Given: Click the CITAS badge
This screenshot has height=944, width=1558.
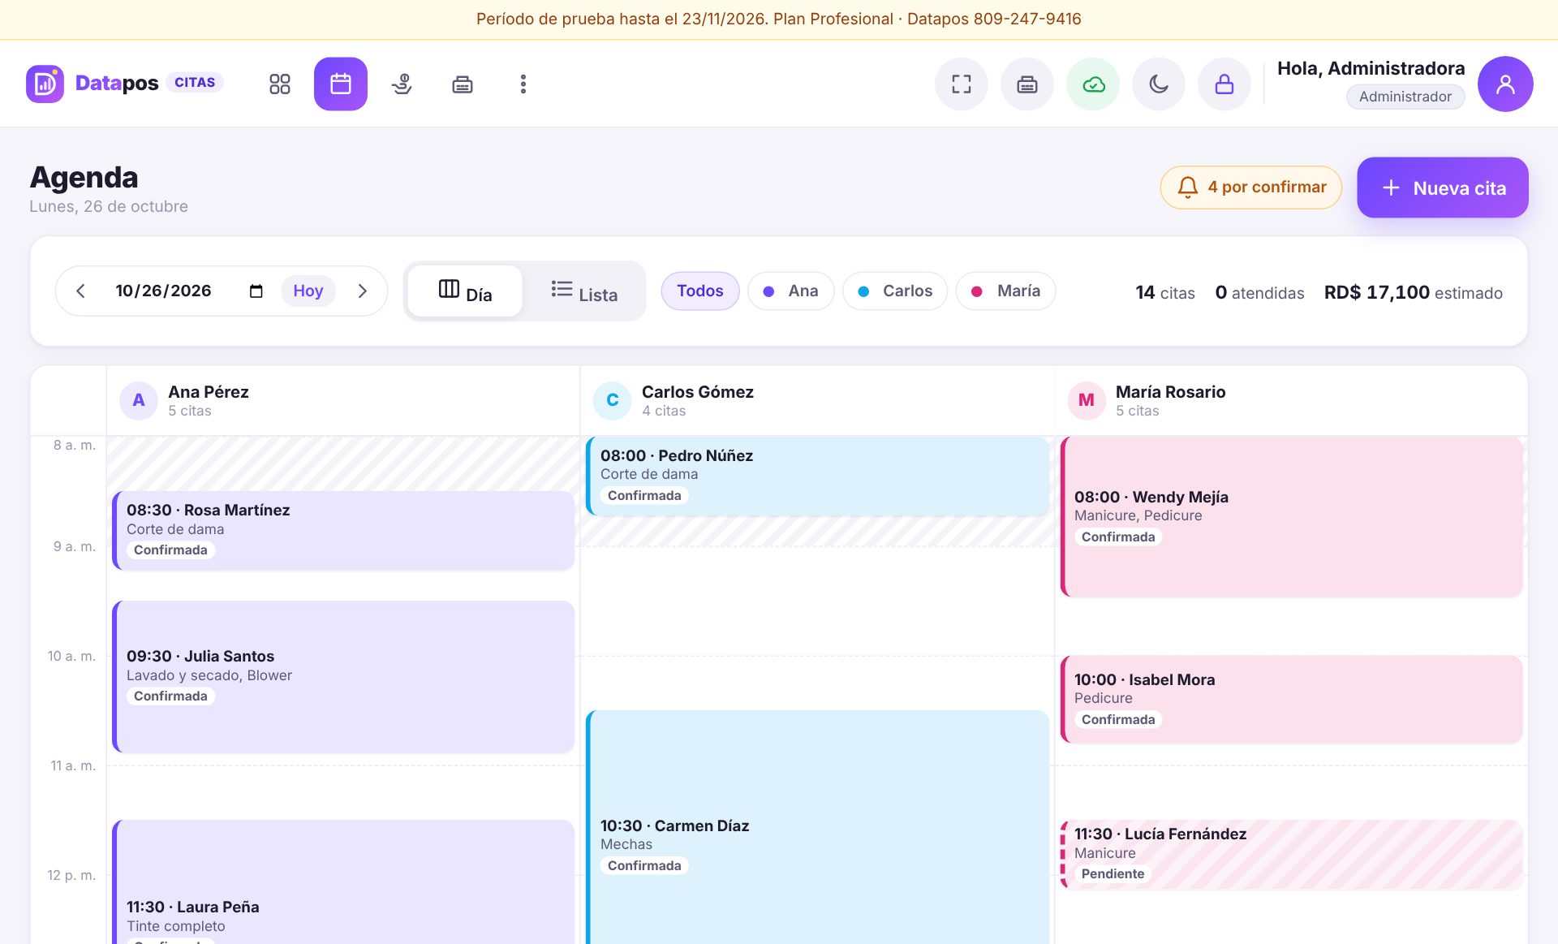Looking at the screenshot, I should pyautogui.click(x=195, y=82).
